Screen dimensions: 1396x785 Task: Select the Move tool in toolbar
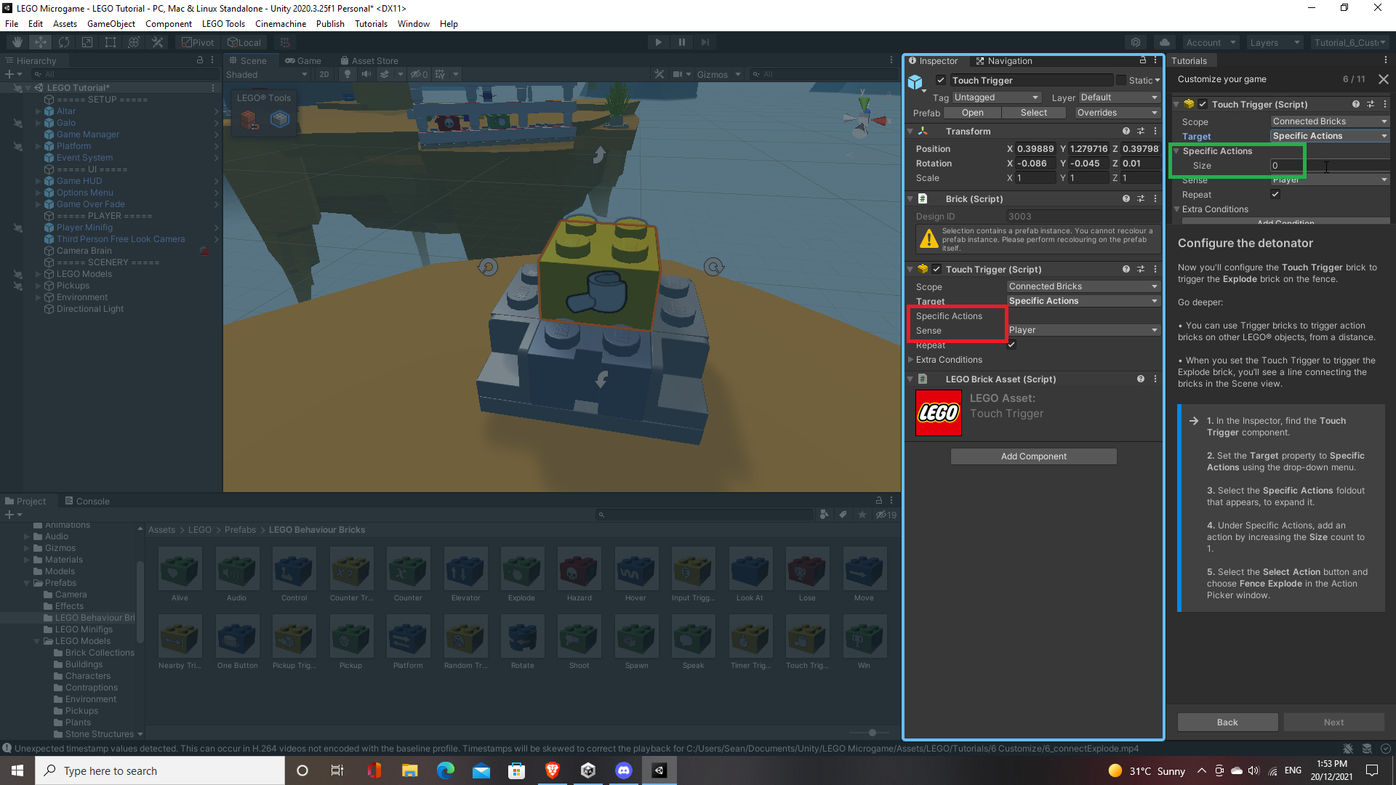tap(41, 42)
